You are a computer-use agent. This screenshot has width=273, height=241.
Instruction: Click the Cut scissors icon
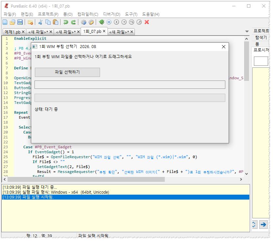click(x=40, y=22)
